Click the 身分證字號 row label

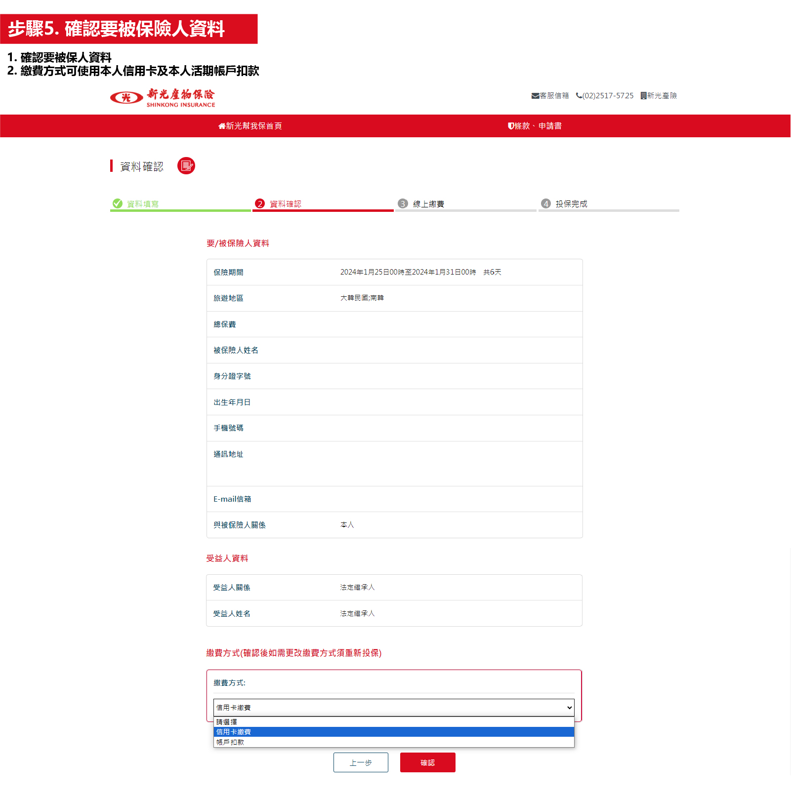[x=232, y=376]
